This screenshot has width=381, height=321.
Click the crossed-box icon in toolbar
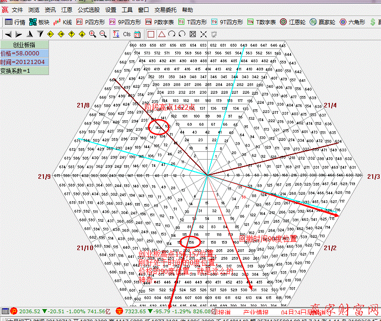pyautogui.click(x=193, y=34)
